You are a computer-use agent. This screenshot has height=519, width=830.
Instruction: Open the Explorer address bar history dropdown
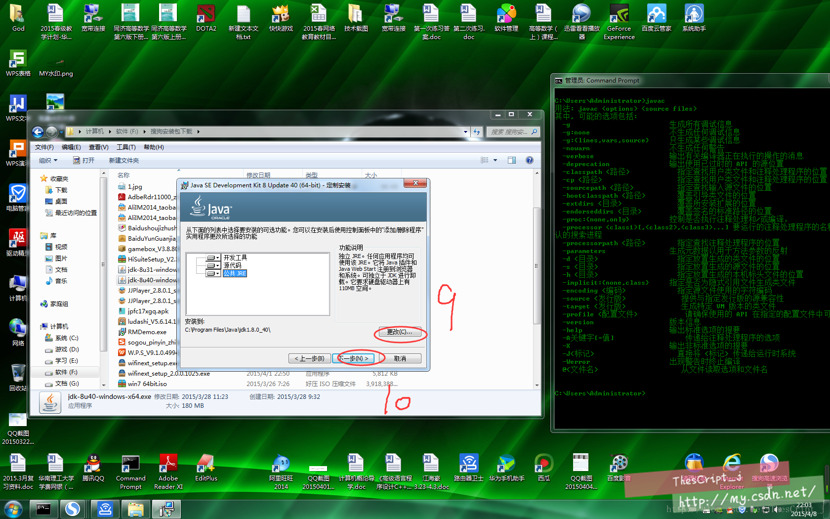pos(465,131)
